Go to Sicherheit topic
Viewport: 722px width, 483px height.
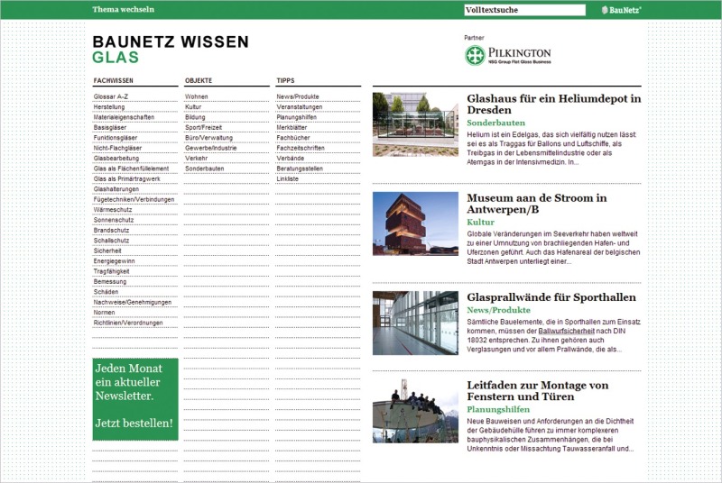pyautogui.click(x=107, y=251)
